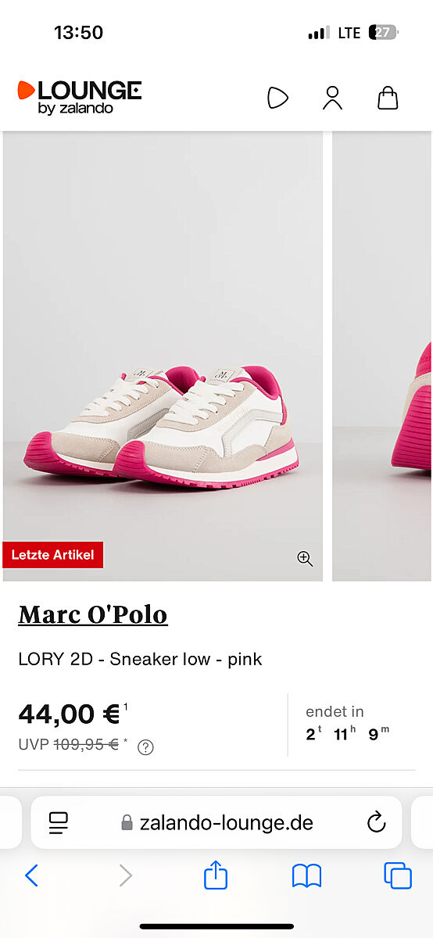The width and height of the screenshot is (433, 938).
Task: Tap the forward arrow in Safari toolbar
Action: tap(125, 875)
